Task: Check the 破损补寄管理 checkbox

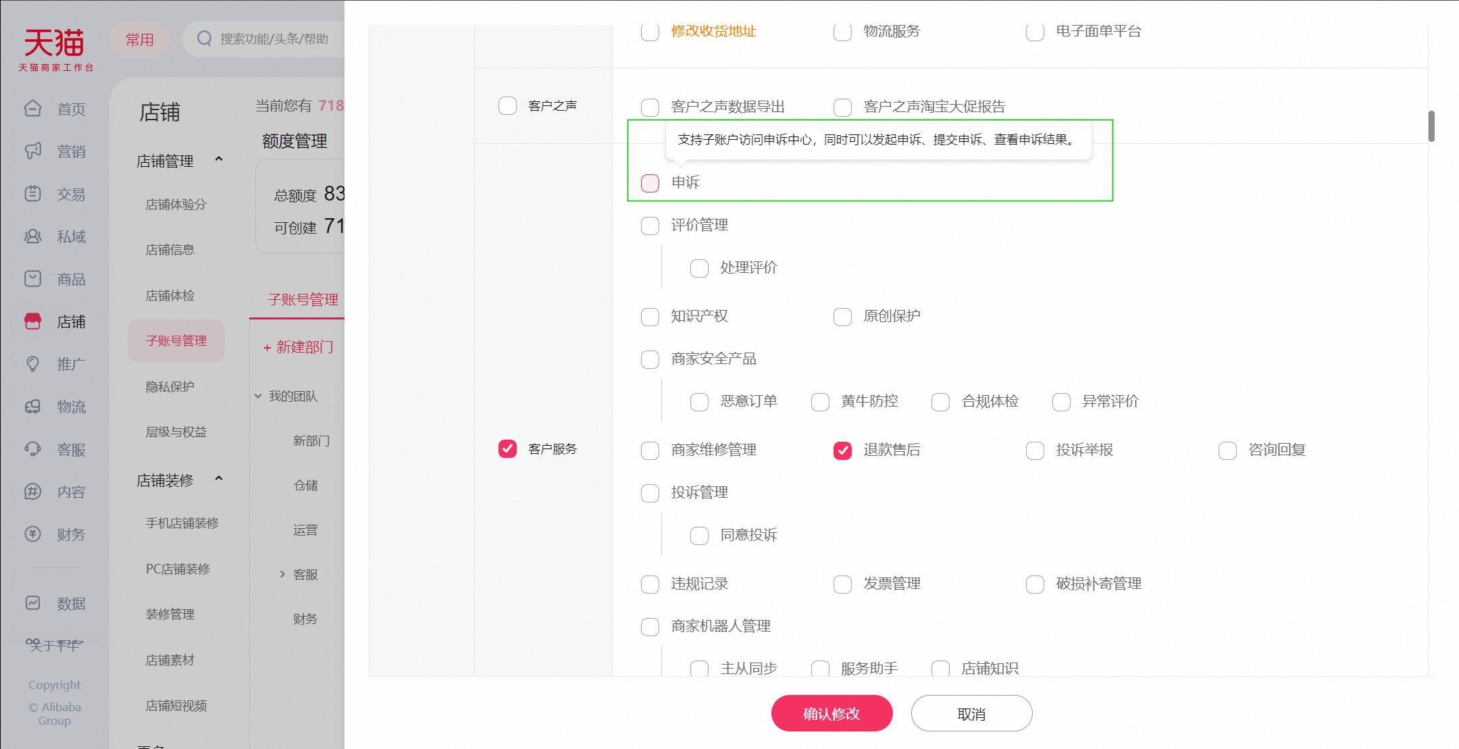Action: [1035, 584]
